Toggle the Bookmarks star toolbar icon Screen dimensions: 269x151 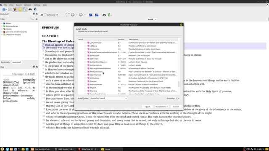coord(20,9)
